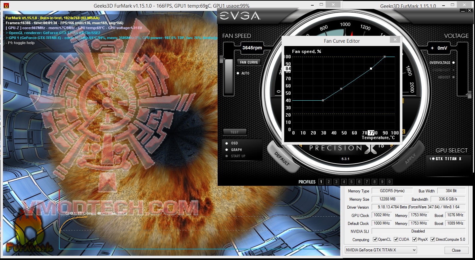Image resolution: width=475 pixels, height=260 pixels.
Task: Select the fan curve point at 50°C
Action: point(341,89)
